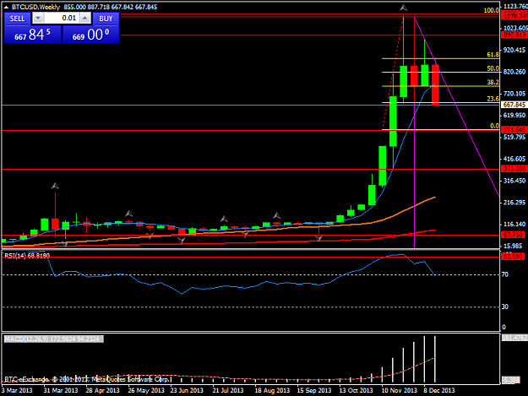Click the RSI(14) 68.8180 indicator label

27,256
